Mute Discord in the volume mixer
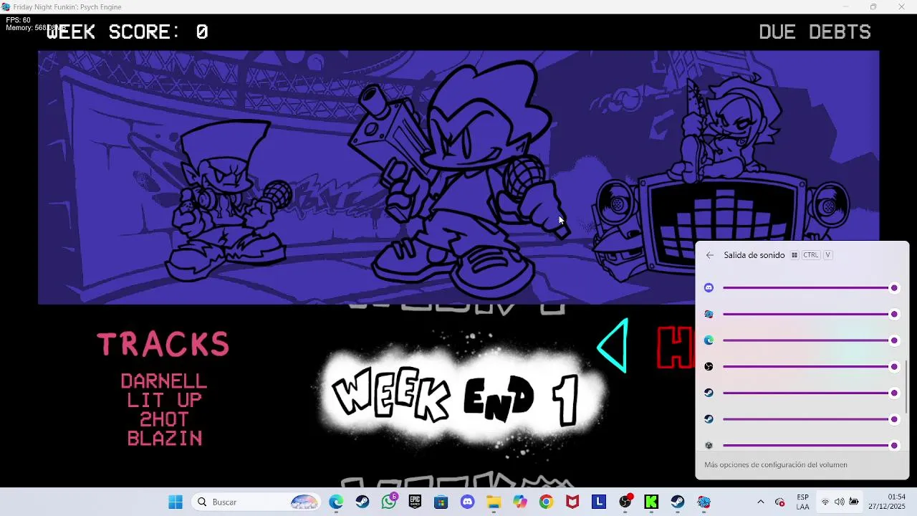Screen dimensions: 917x516 (x=709, y=287)
